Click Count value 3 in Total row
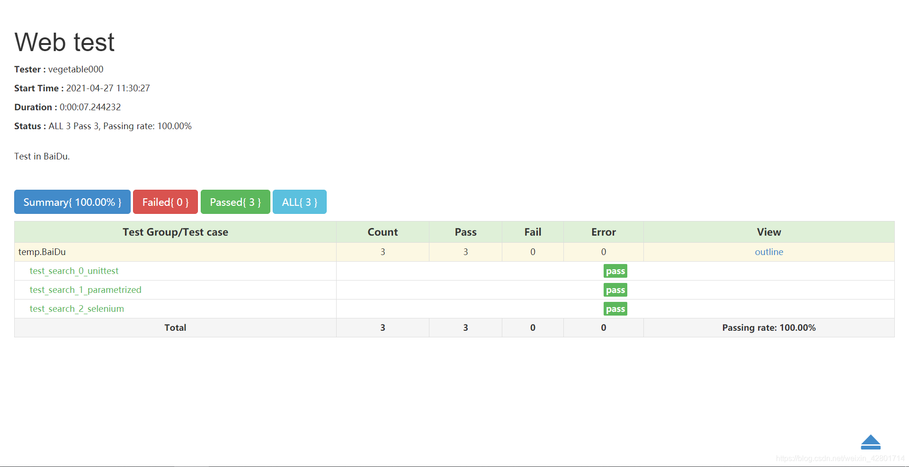Viewport: 909px width, 467px height. click(x=383, y=327)
